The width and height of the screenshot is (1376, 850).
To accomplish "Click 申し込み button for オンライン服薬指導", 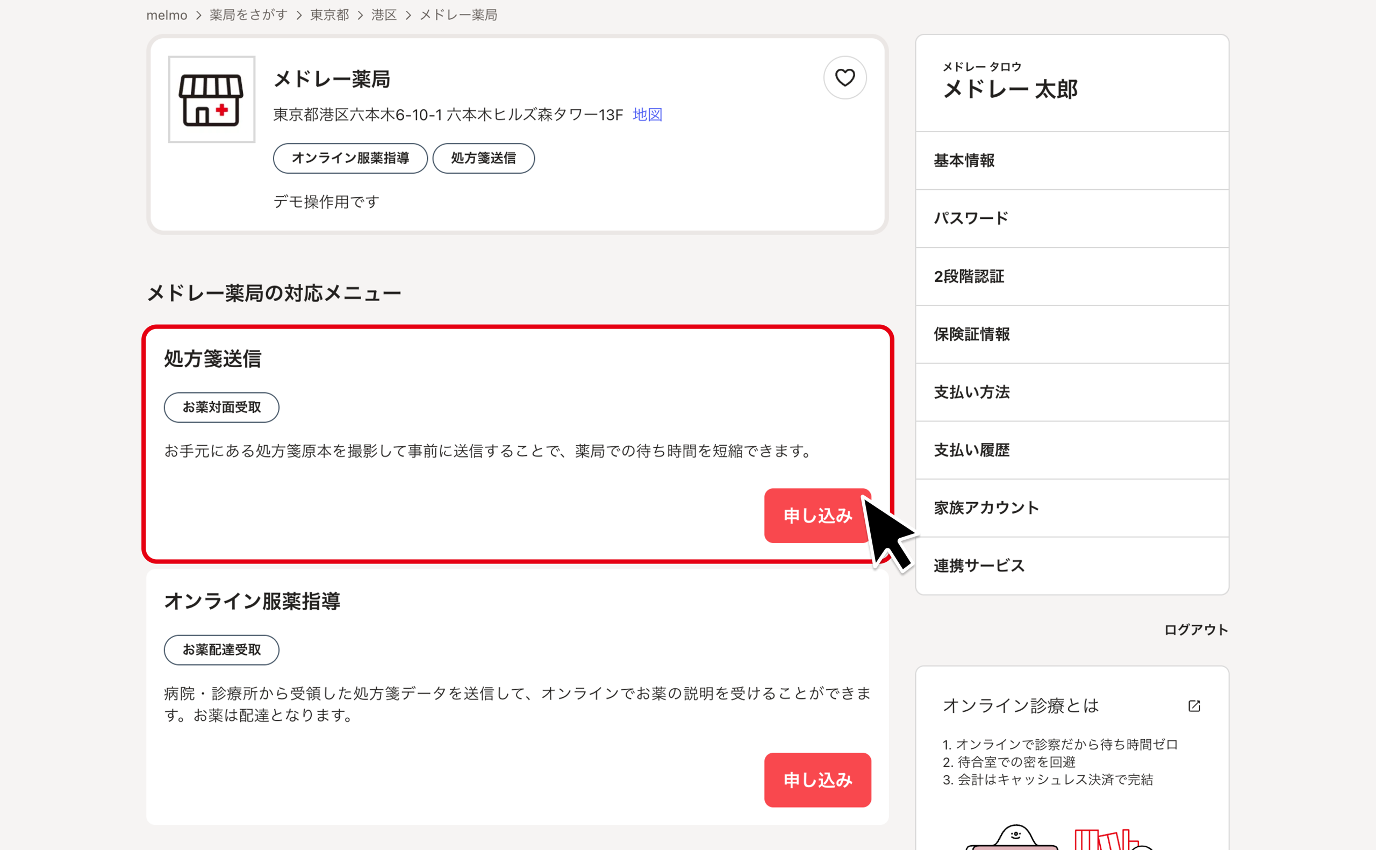I will pos(817,779).
